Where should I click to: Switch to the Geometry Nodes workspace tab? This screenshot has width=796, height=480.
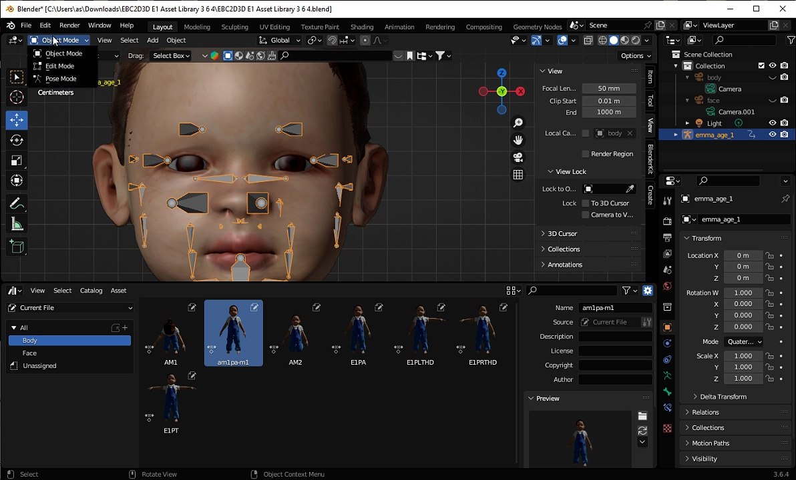tap(537, 27)
